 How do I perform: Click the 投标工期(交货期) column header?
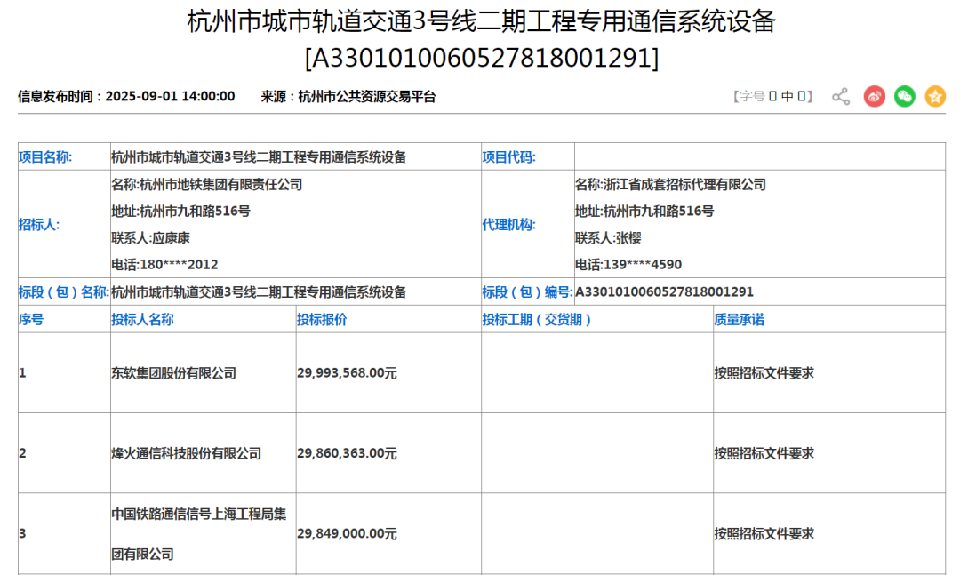click(x=536, y=320)
